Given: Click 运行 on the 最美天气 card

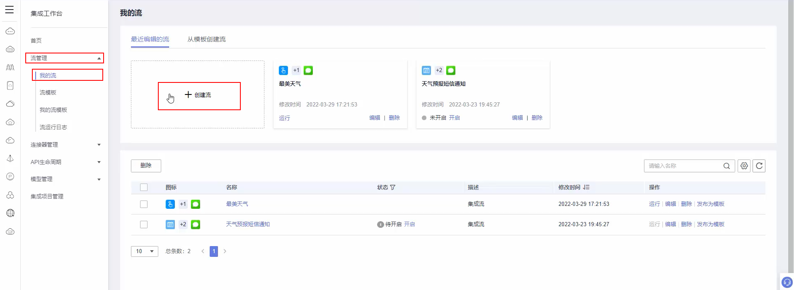Looking at the screenshot, I should pos(285,118).
